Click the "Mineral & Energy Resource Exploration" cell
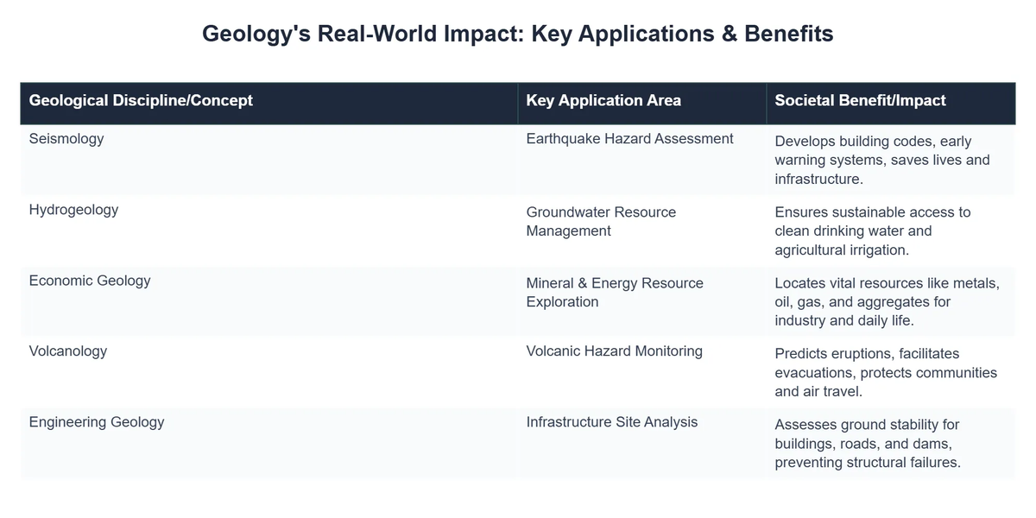 (x=642, y=301)
